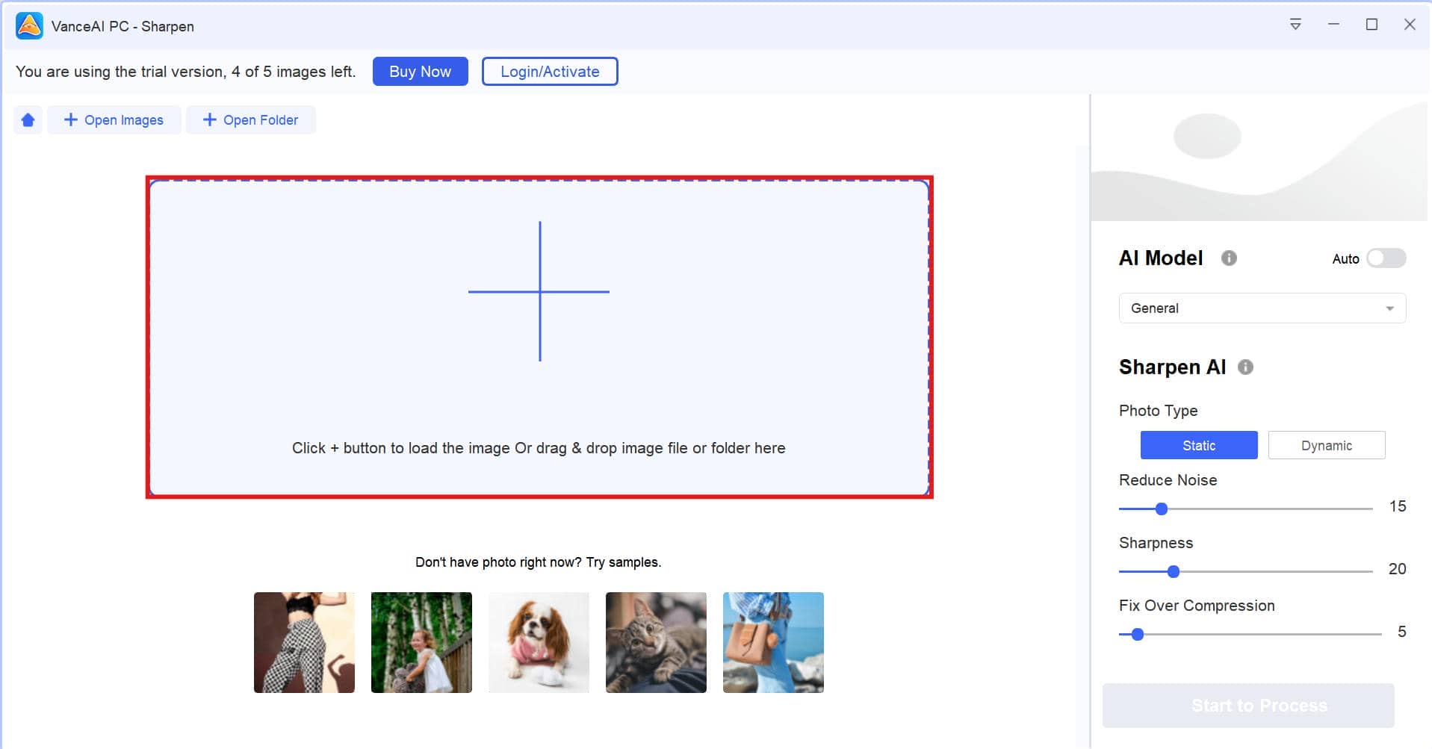Click the large plus to load image
The width and height of the screenshot is (1432, 749).
539,291
